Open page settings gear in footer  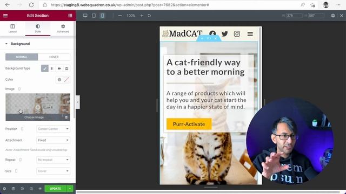coord(4,189)
